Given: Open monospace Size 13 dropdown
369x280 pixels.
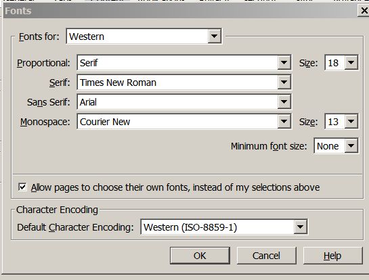Looking at the screenshot, I should point(351,121).
